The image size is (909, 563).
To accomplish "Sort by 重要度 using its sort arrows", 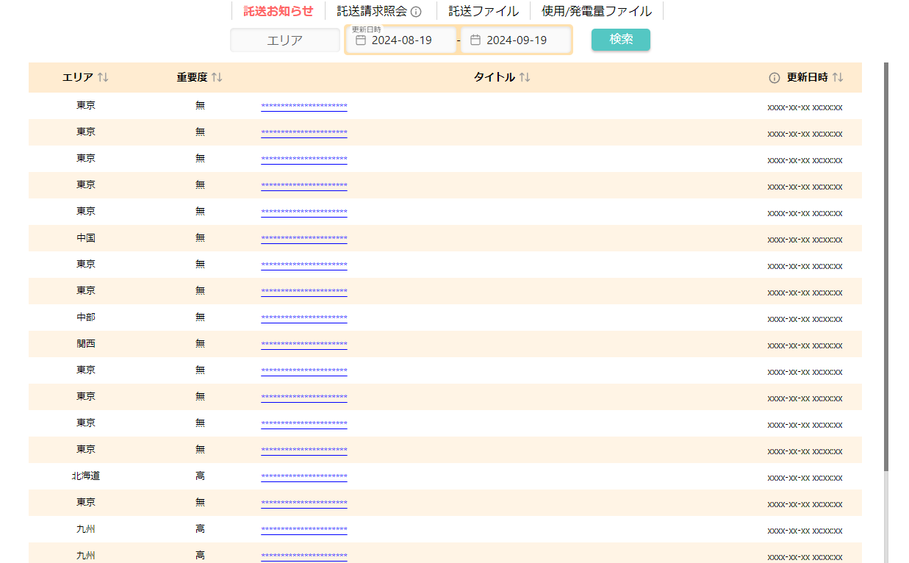I will (x=217, y=77).
